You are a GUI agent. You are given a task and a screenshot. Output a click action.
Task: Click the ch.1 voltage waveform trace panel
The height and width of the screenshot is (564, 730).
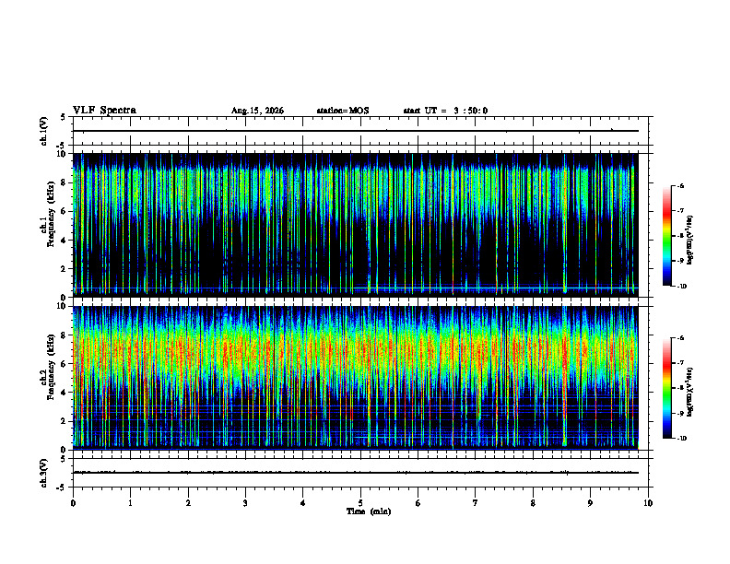pyautogui.click(x=360, y=131)
